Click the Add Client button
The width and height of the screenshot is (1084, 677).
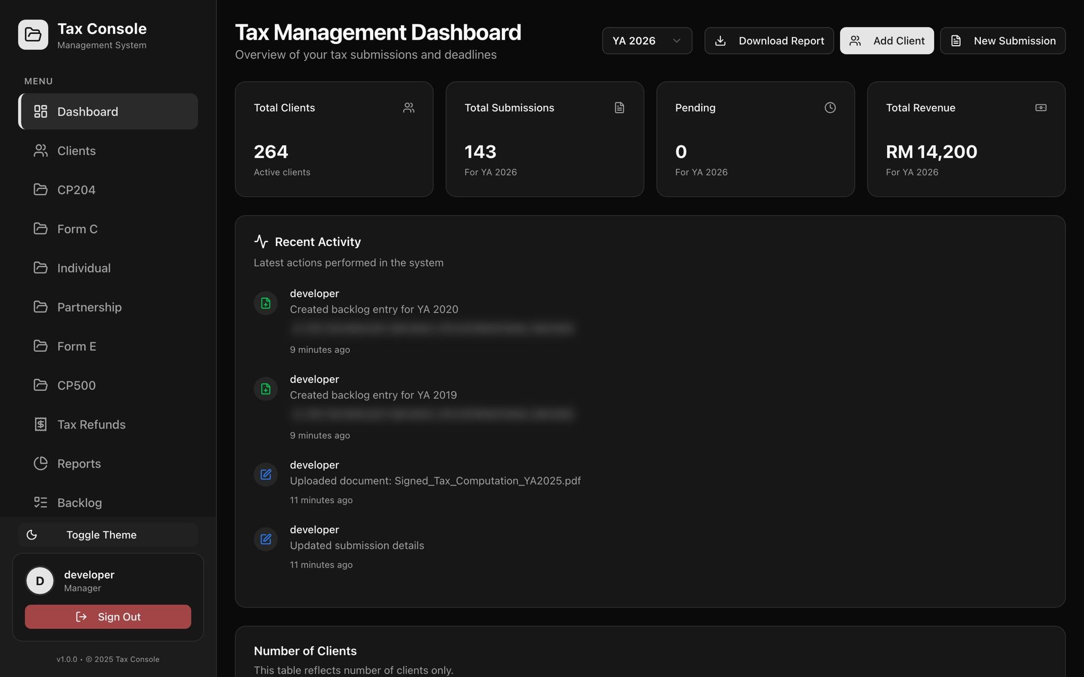pyautogui.click(x=887, y=41)
